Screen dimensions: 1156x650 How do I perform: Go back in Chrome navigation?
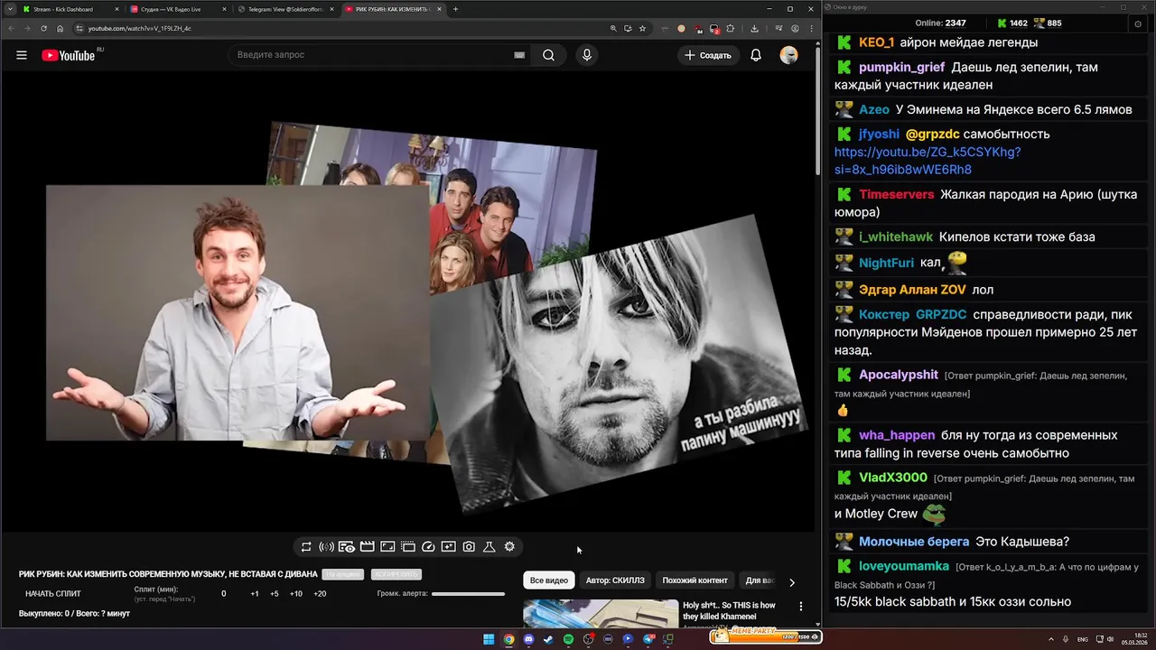coord(12,28)
